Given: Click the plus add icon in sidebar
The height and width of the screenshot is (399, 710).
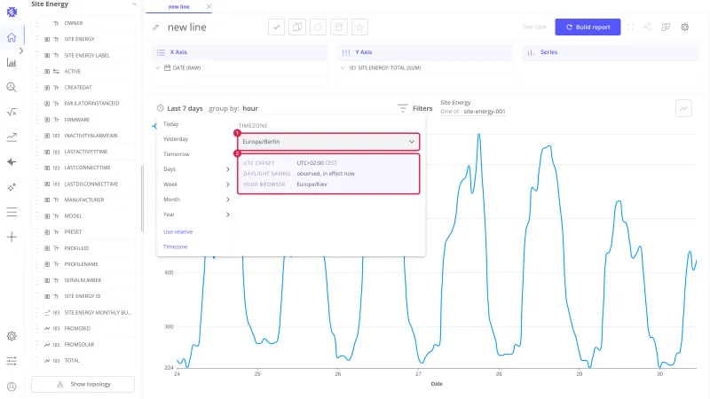Looking at the screenshot, I should click(12, 237).
